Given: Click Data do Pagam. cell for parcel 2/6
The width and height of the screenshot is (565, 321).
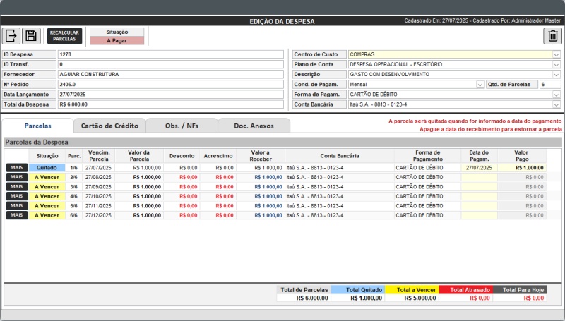Looking at the screenshot, I should click(479, 177).
